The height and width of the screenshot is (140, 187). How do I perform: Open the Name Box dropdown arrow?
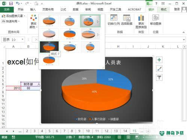(x=22, y=39)
